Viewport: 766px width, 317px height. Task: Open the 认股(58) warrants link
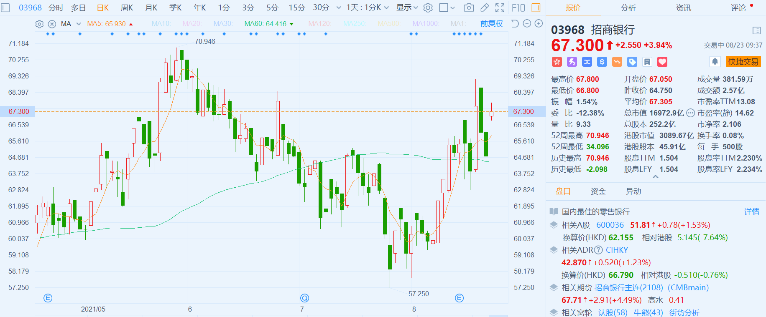[613, 312]
